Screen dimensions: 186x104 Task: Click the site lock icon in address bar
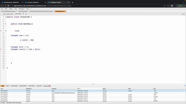pyautogui.click(x=12, y=6)
